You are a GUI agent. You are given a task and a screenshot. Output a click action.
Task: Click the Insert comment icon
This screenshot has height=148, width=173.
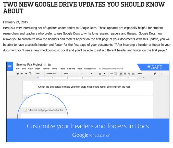point(116,74)
